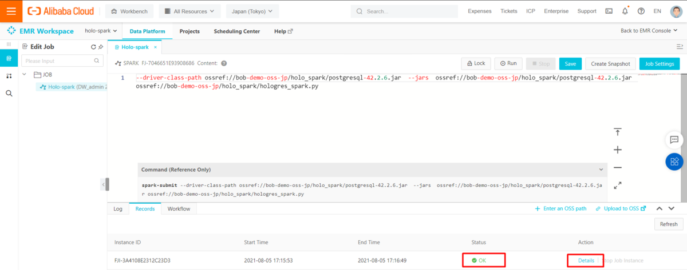This screenshot has width=687, height=270.
Task: Click the search magnifier in Please Input box
Action: [97, 61]
